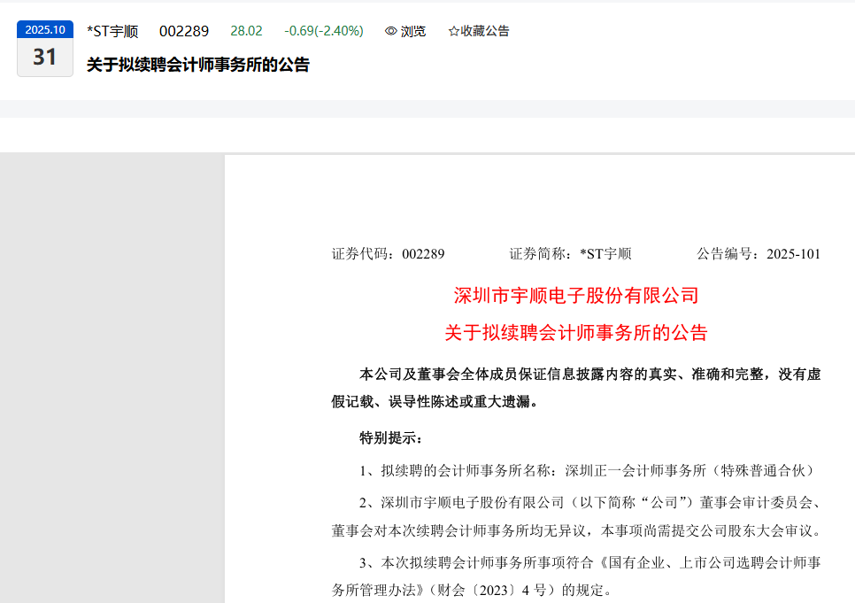Click the line 务所管理办法》（财会〔2023〕4 号）
This screenshot has height=603, width=855.
tap(472, 590)
